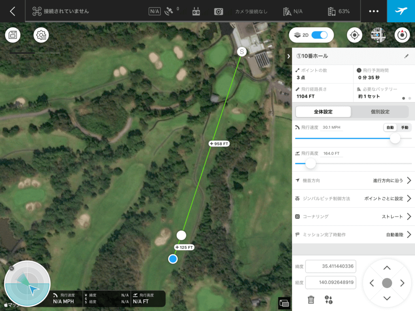Center map on current location target
Viewport: 415px width, 311px height.
point(355,35)
